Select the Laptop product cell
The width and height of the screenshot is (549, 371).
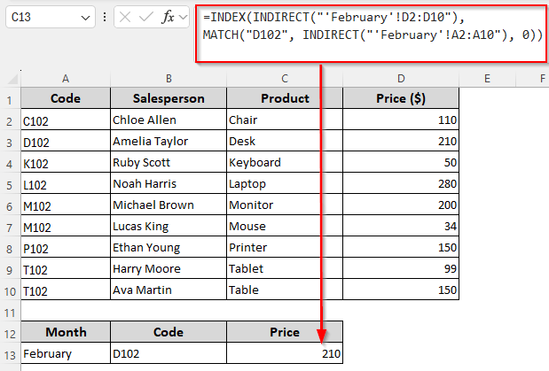coord(284,183)
